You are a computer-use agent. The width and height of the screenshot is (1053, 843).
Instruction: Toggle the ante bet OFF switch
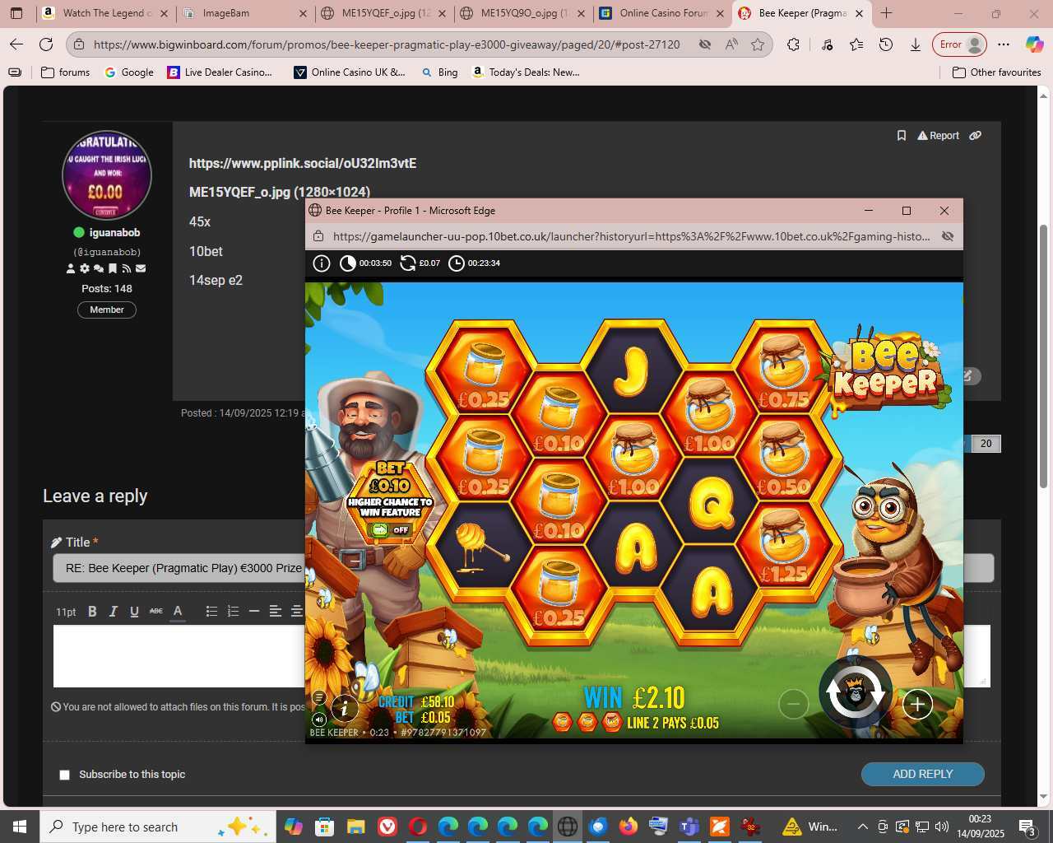click(x=391, y=530)
